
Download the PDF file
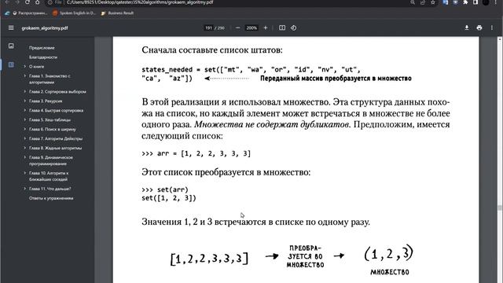[x=467, y=28]
